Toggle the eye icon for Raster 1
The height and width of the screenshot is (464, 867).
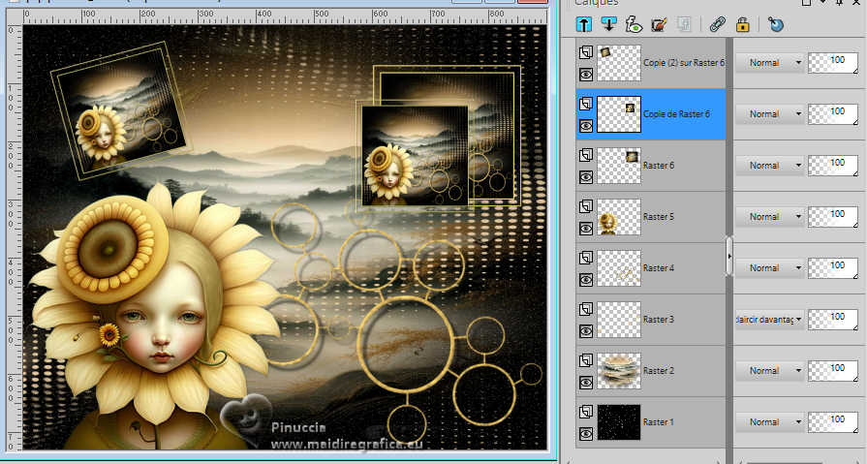tap(585, 434)
